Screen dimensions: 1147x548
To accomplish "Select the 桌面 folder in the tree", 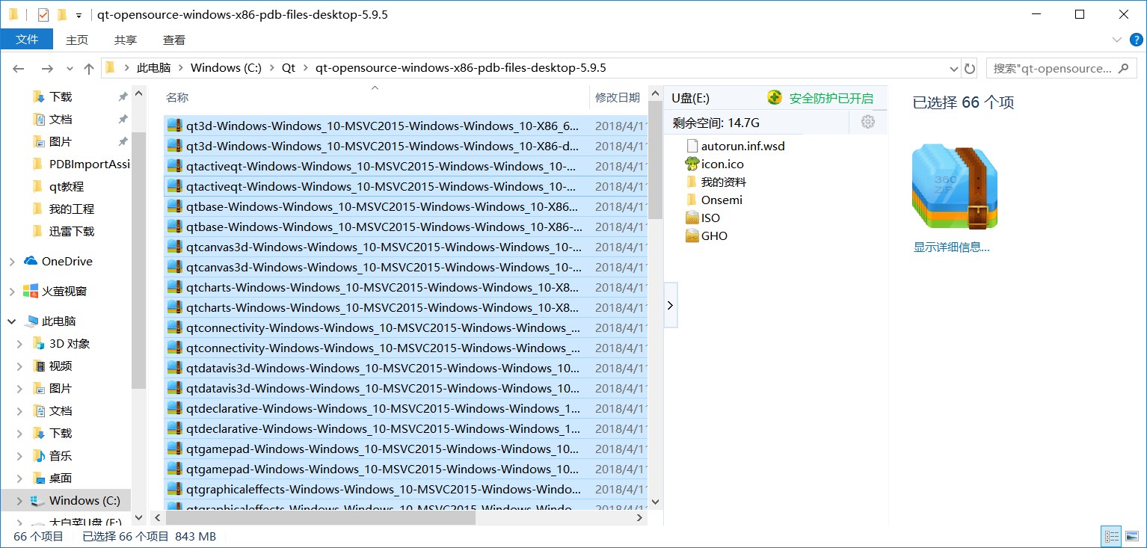I will point(61,478).
